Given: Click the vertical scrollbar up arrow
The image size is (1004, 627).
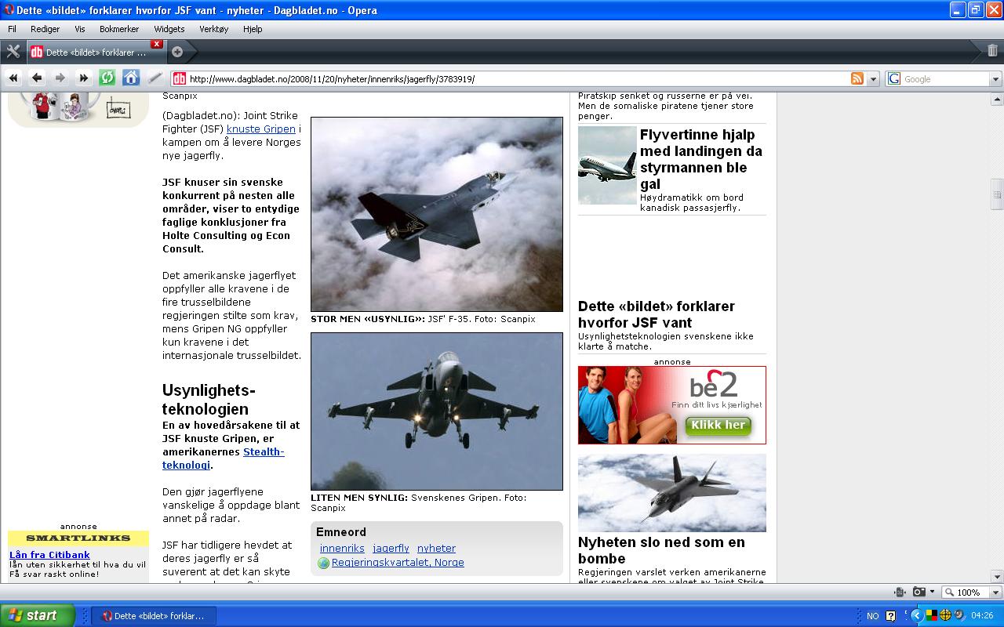Looking at the screenshot, I should (997, 99).
